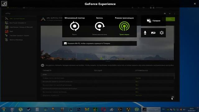Click the ОПТИМАЛЬНОЕ column header
Image resolution: width=199 pixels, height=112 pixels.
[141, 71]
